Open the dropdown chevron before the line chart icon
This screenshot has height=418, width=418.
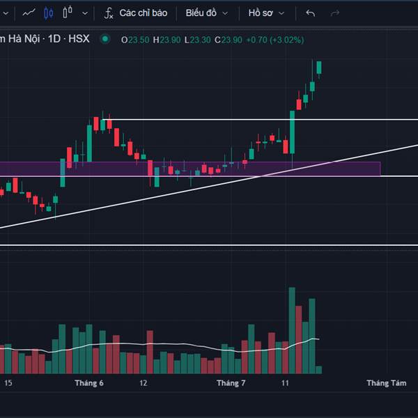pyautogui.click(x=6, y=13)
